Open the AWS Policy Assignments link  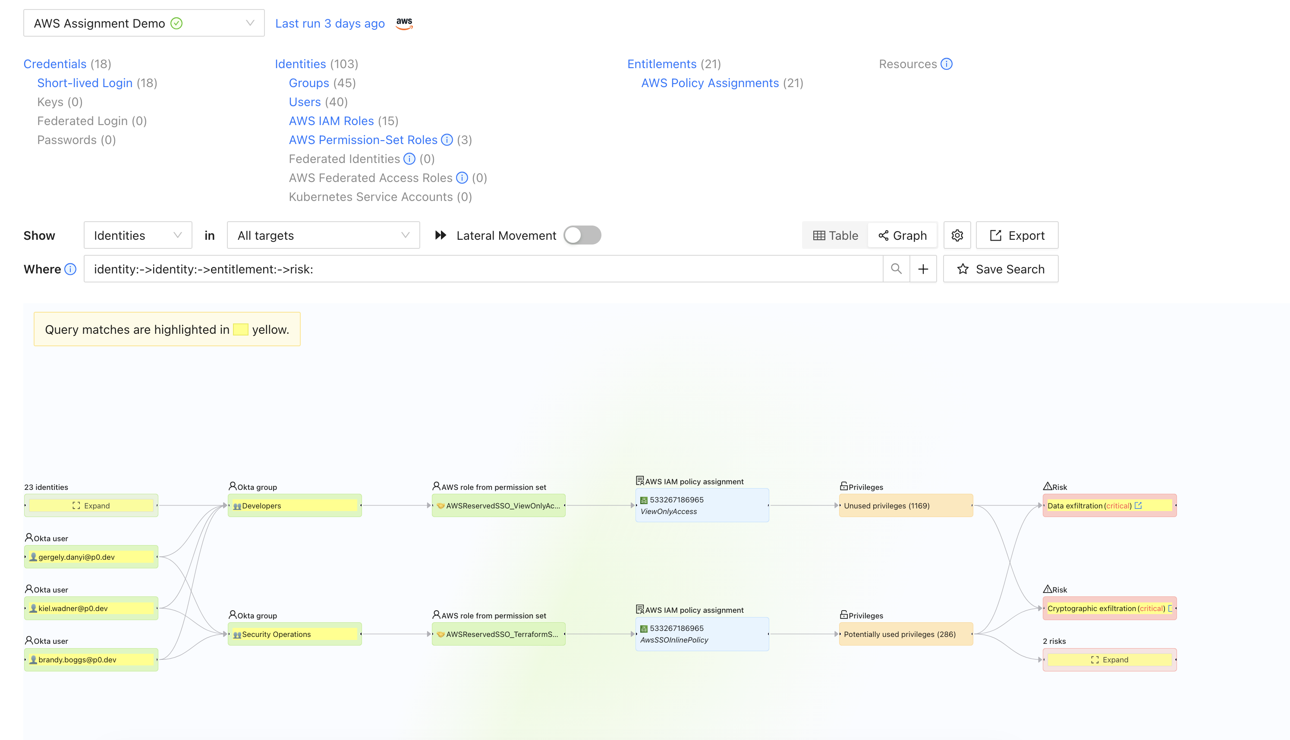(x=710, y=83)
